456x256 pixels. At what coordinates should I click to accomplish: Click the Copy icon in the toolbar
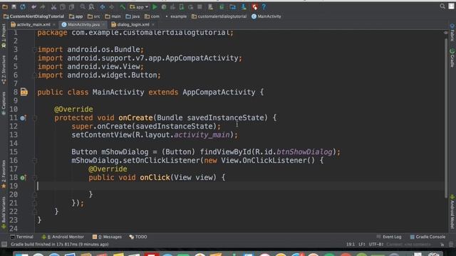[x=63, y=6]
